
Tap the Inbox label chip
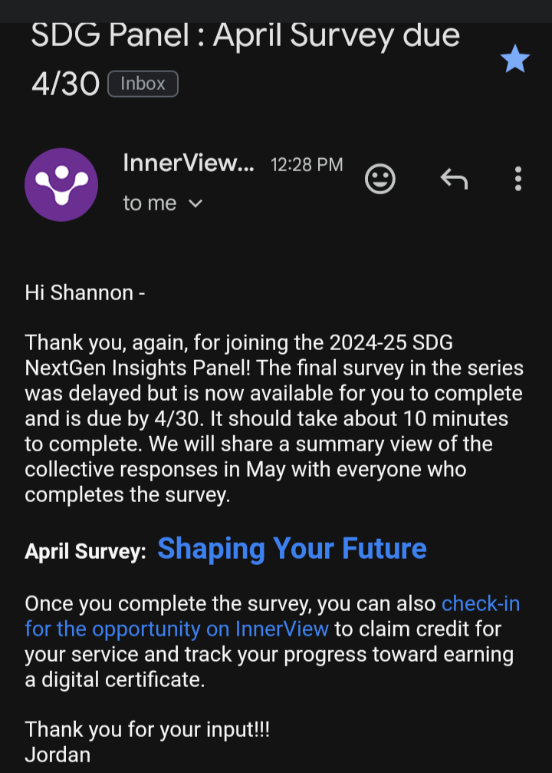pos(143,84)
